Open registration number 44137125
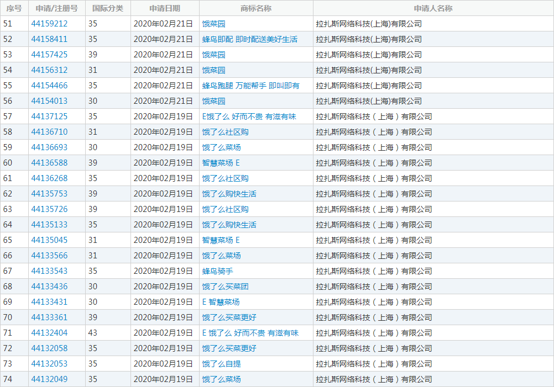This screenshot has width=554, height=387. coord(49,116)
